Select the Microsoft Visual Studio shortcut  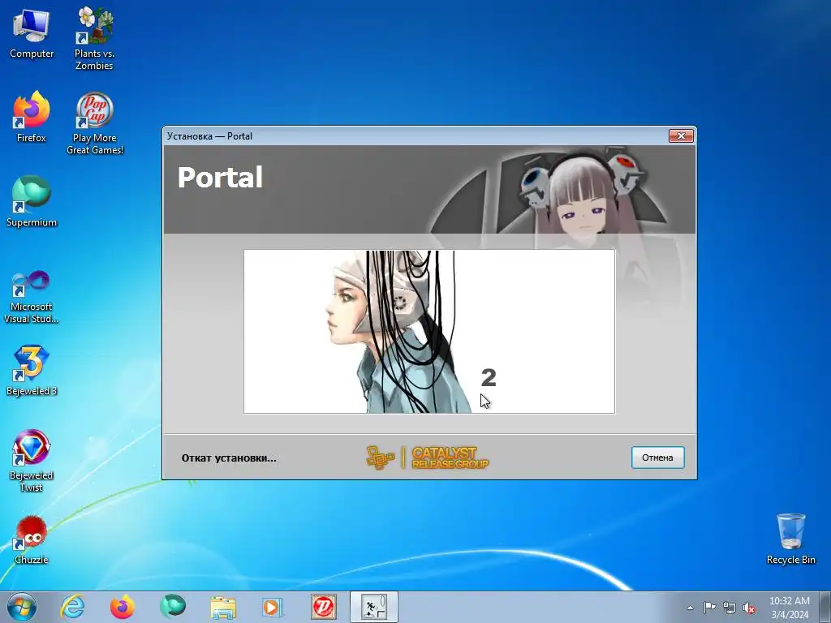[x=32, y=297]
